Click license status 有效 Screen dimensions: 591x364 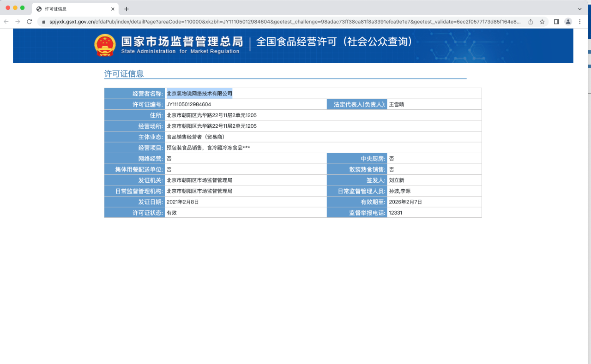172,213
